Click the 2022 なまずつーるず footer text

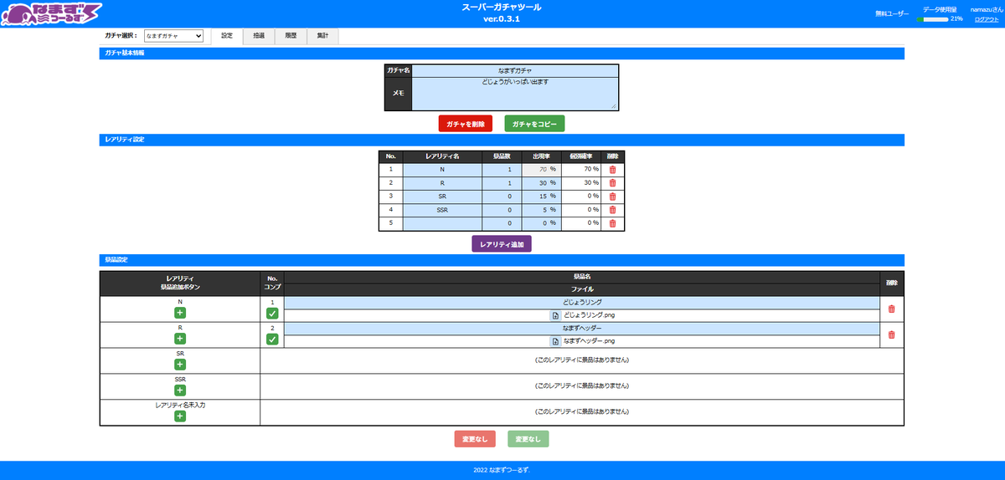click(x=502, y=471)
